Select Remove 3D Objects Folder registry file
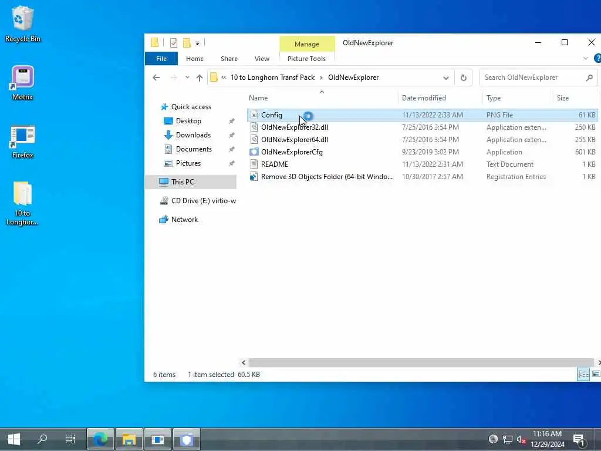 pyautogui.click(x=423, y=176)
